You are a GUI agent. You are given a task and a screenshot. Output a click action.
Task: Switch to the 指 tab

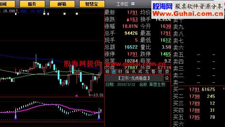pos(127,71)
